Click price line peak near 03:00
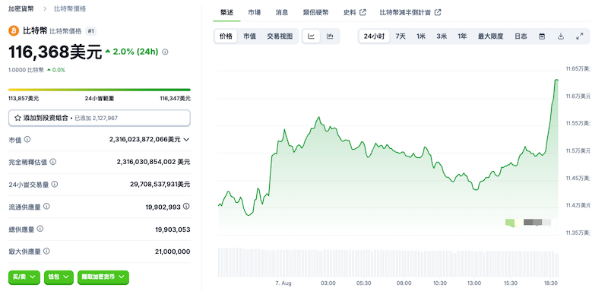 [x=318, y=117]
